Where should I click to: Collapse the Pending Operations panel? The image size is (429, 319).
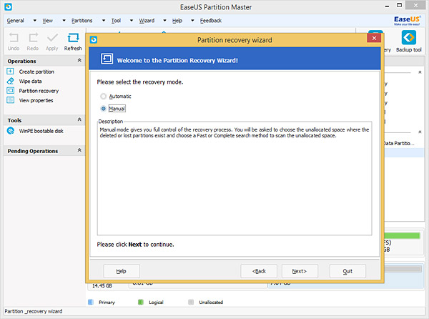[79, 150]
